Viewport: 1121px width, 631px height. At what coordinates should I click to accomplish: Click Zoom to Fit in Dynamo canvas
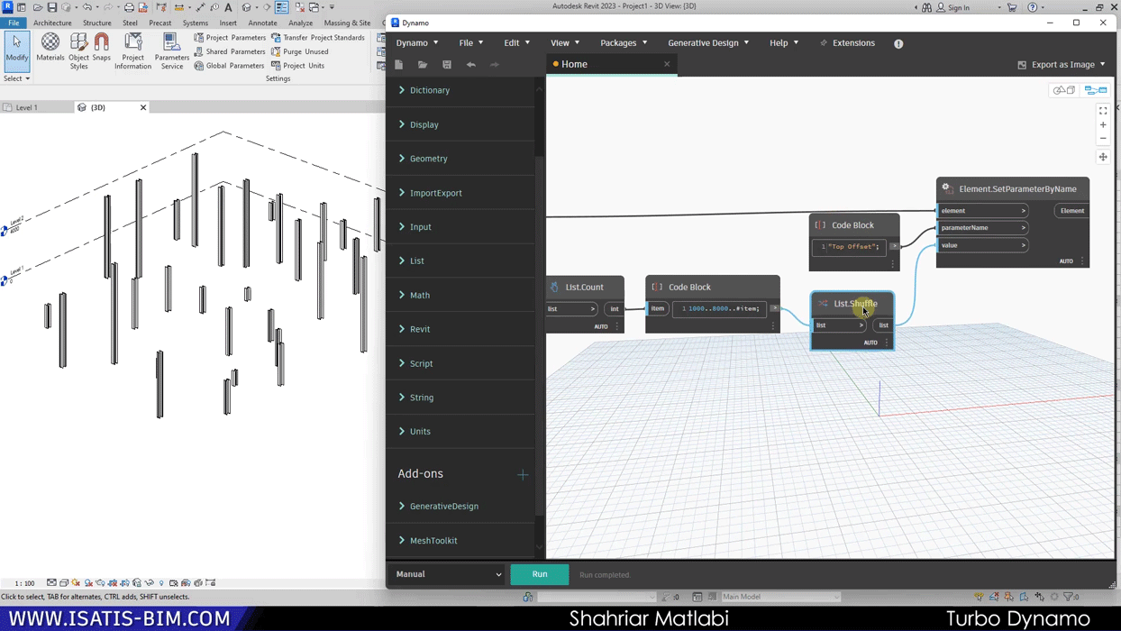click(1103, 111)
